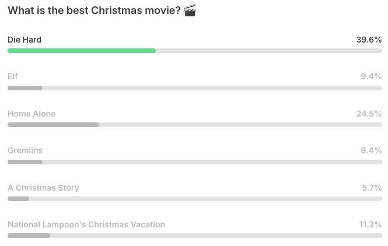Select the Gremlins option label
This screenshot has width=388, height=246.
[25, 150]
